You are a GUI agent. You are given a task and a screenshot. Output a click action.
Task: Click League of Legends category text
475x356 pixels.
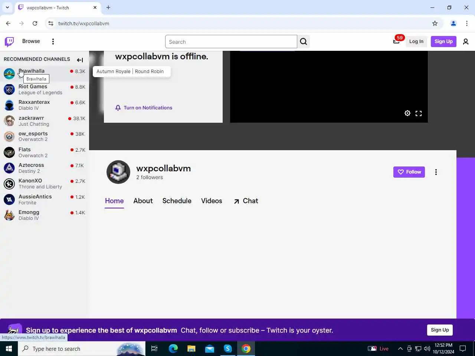pyautogui.click(x=40, y=93)
